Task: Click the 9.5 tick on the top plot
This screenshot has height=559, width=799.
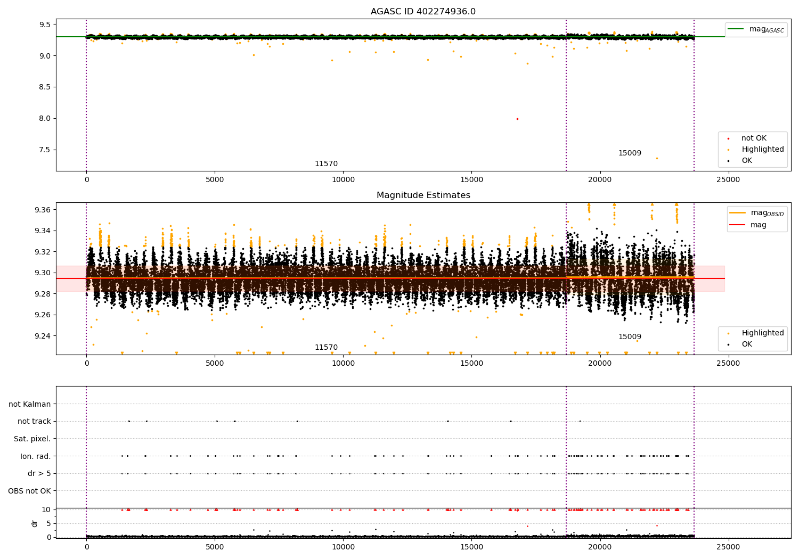Action: pos(45,24)
